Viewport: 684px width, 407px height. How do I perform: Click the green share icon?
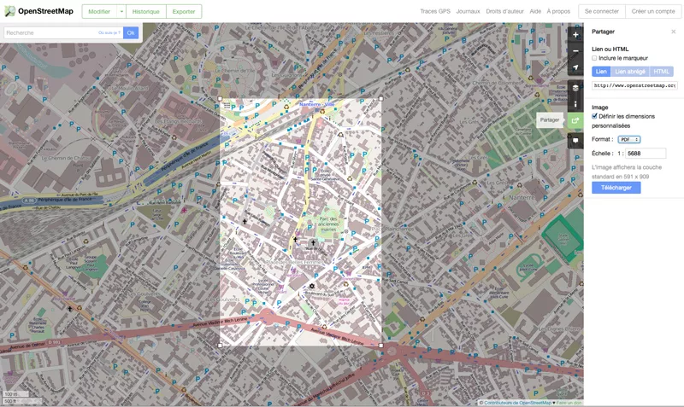[x=576, y=120]
